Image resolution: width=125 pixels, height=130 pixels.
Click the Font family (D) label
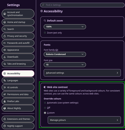coord(51,50)
